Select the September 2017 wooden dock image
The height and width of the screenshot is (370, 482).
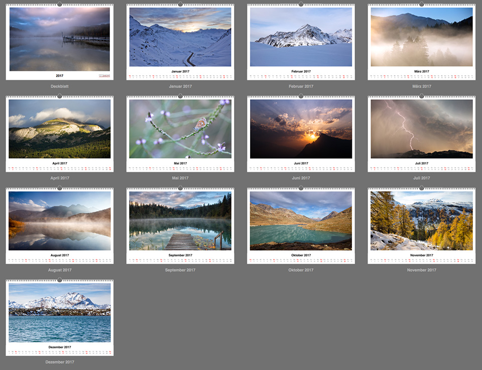tap(180, 221)
